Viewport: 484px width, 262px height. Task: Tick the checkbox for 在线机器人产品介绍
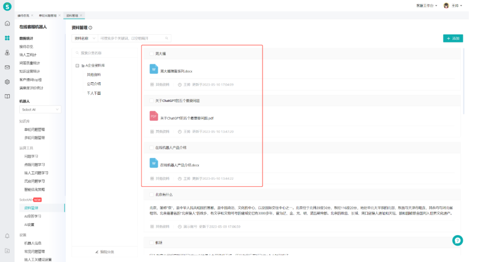(x=151, y=148)
